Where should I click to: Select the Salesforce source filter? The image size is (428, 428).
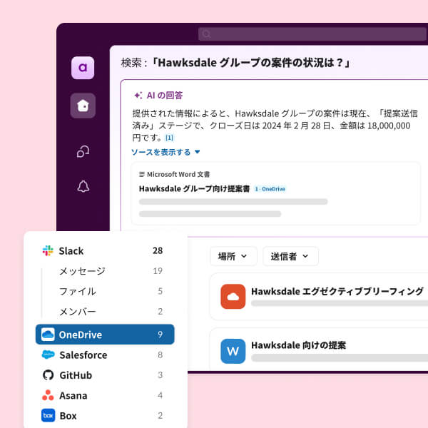coord(105,355)
